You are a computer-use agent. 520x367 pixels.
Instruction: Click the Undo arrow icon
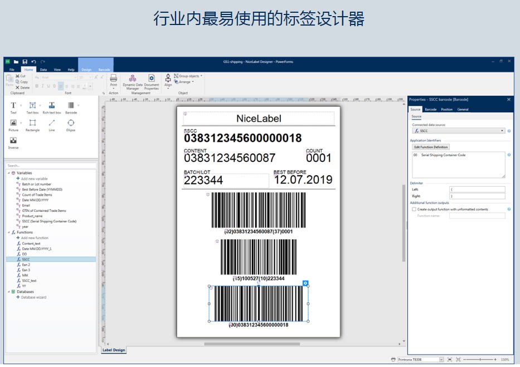pos(33,62)
